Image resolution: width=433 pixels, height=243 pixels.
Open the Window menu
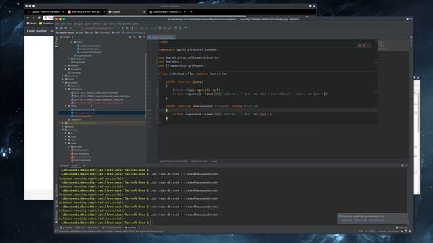tap(127, 24)
